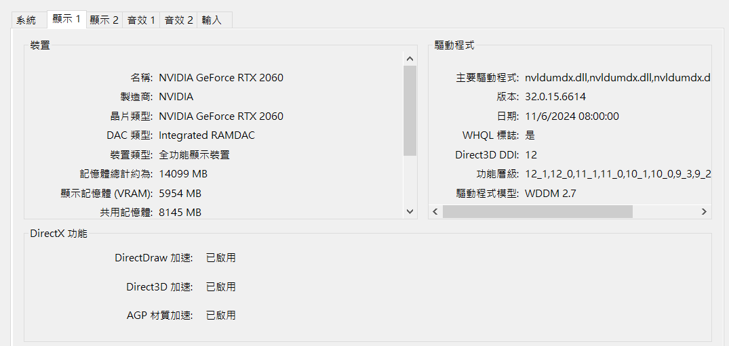729x346 pixels.
Task: Switch to the 輸入 tab
Action: [214, 20]
